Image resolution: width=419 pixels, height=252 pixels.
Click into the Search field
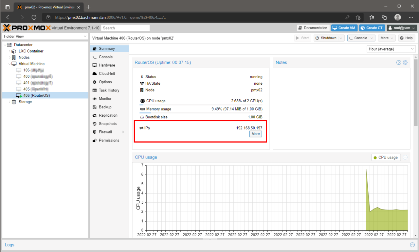point(125,28)
